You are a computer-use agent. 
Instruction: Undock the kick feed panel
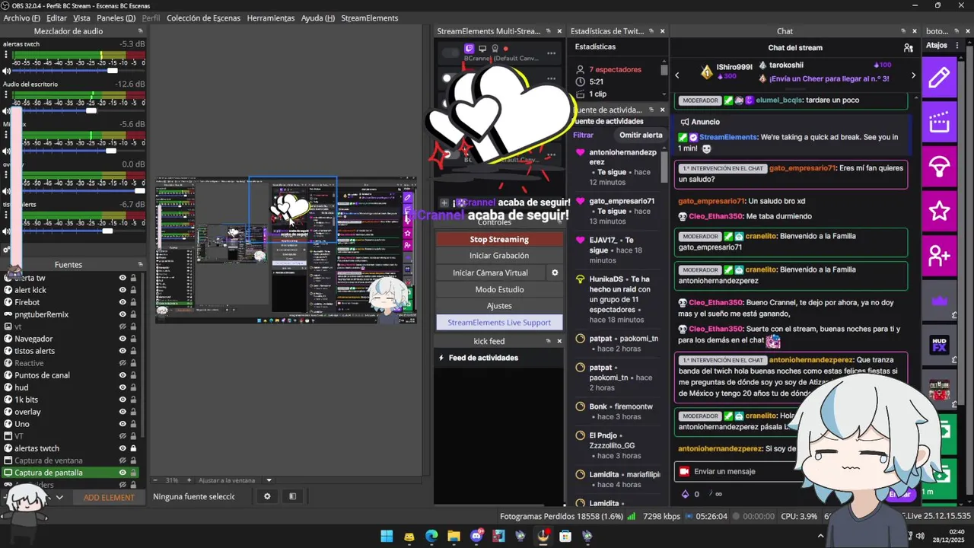pos(548,341)
